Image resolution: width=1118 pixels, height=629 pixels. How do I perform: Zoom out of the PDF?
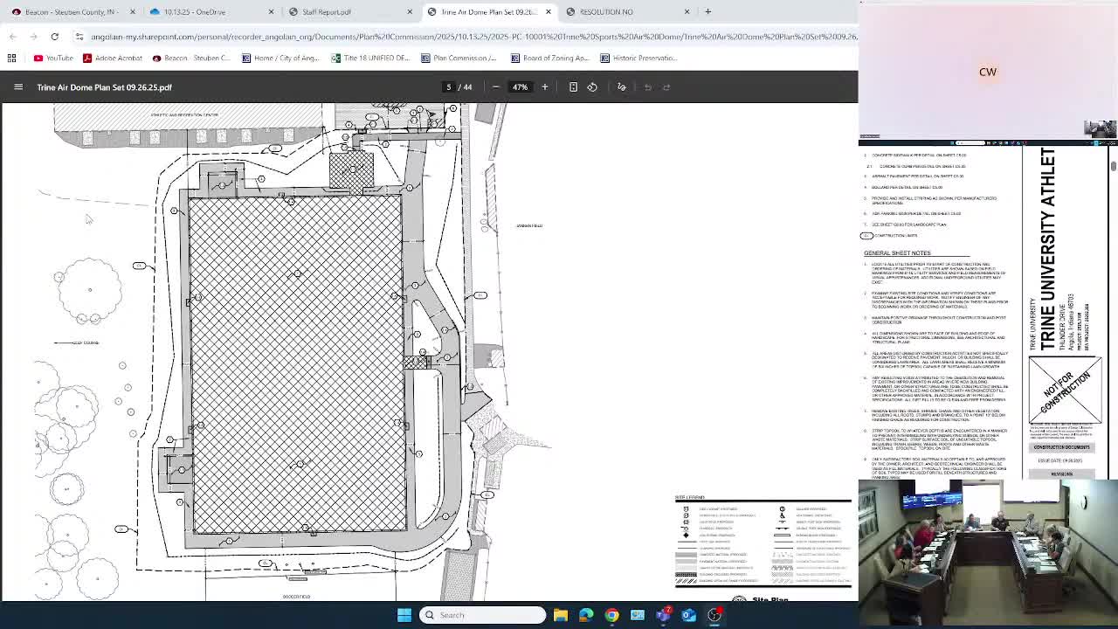[x=495, y=86]
